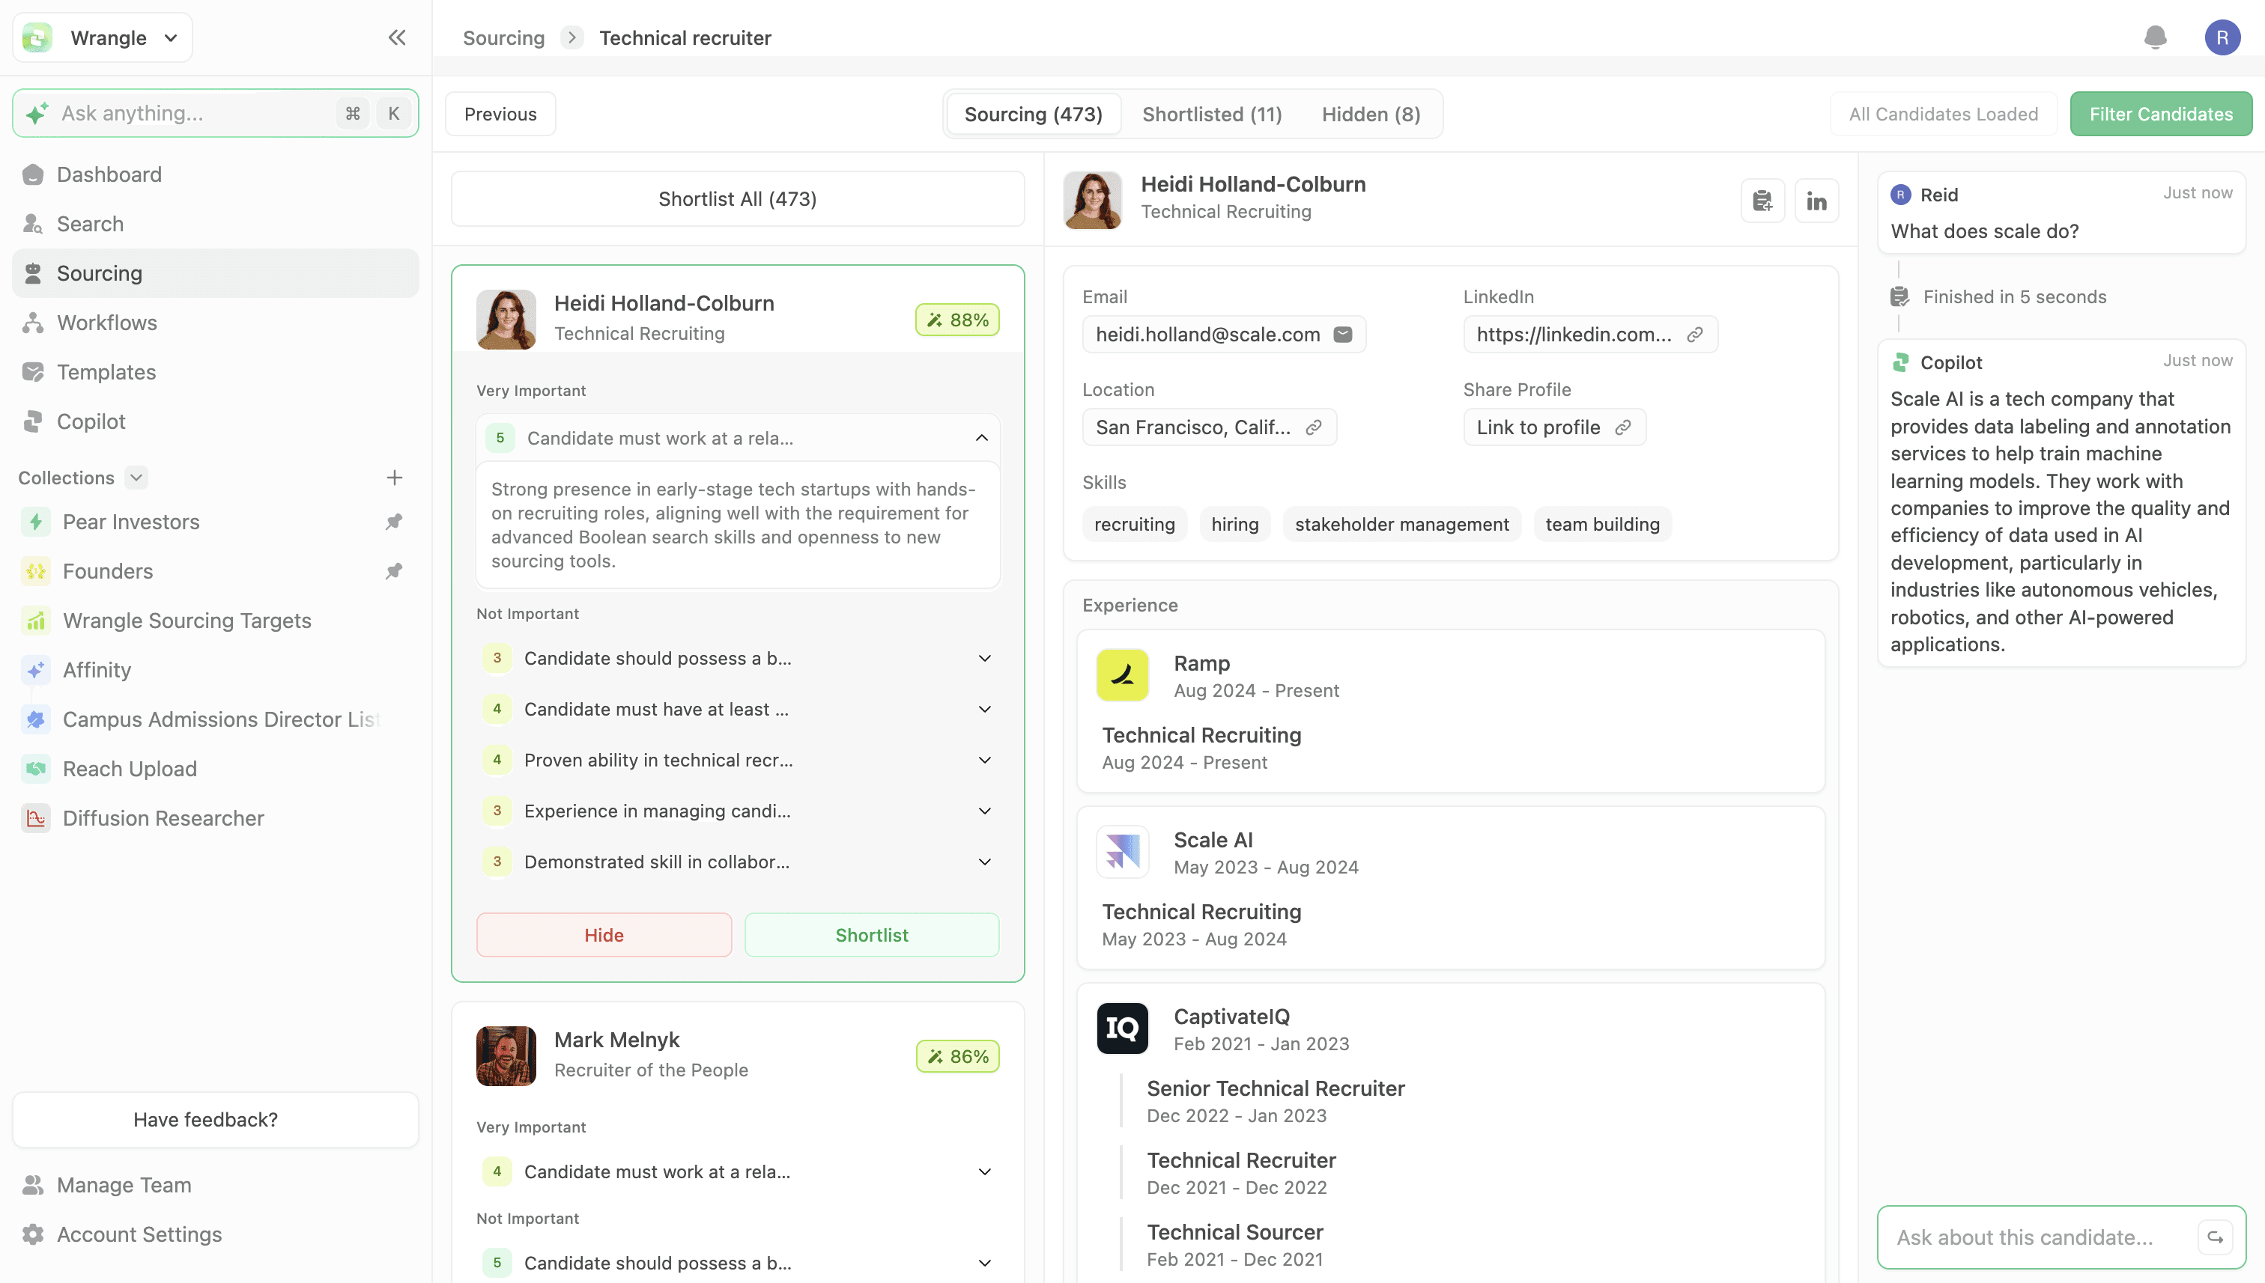Click the Affinity collection sparkle icon
The height and width of the screenshot is (1283, 2265).
[35, 670]
